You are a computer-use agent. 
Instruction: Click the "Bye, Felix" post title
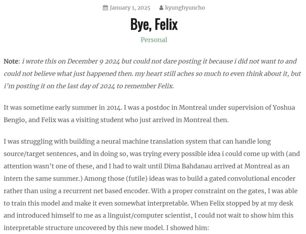[x=154, y=24]
